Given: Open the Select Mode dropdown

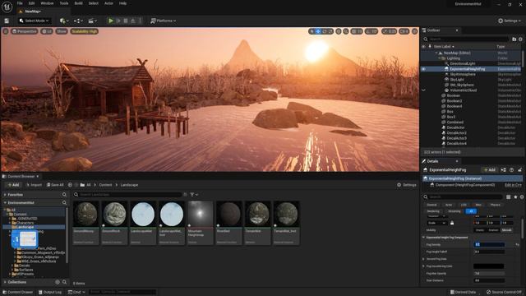Looking at the screenshot, I should pyautogui.click(x=34, y=21).
